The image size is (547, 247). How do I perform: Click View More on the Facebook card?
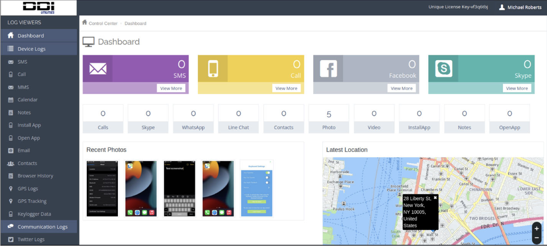point(402,88)
